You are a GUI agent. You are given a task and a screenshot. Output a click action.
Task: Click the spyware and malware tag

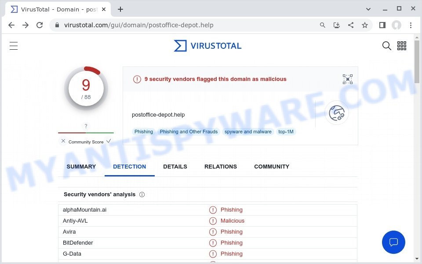click(x=248, y=132)
